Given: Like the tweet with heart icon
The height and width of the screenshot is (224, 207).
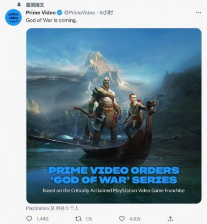Looking at the screenshot, I should pyautogui.click(x=122, y=219).
